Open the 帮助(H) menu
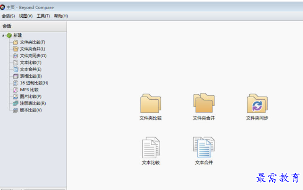This screenshot has width=303, height=190. [x=61, y=16]
